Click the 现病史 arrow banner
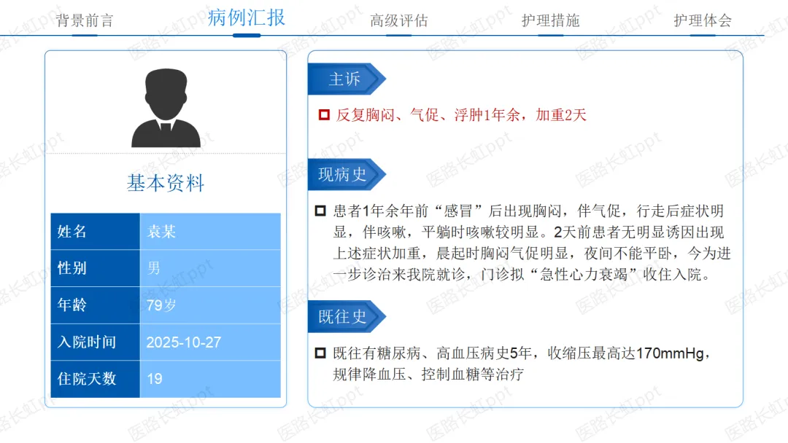Screen dimensions: 788x443 [347, 174]
